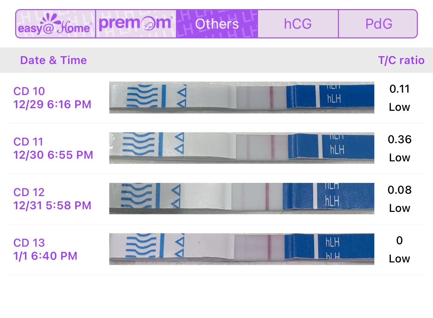The height and width of the screenshot is (318, 433).
Task: Open CD 11 test strip photo
Action: tap(241, 148)
